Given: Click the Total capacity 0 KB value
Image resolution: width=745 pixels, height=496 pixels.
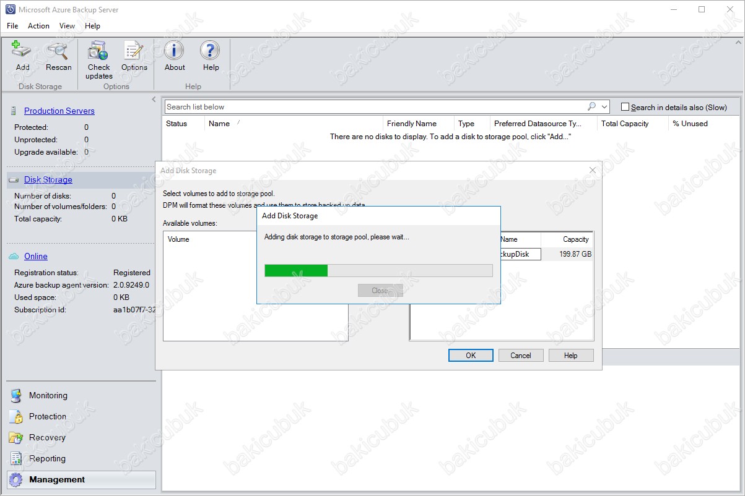Looking at the screenshot, I should (x=120, y=219).
